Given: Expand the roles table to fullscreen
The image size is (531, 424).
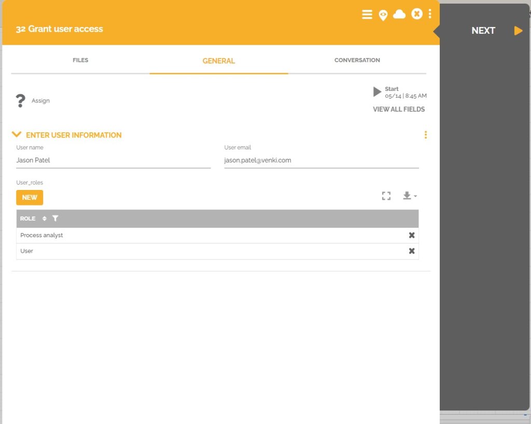Looking at the screenshot, I should coord(386,196).
